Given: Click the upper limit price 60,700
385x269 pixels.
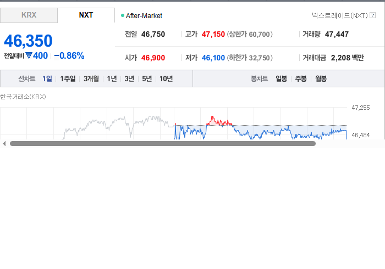Looking at the screenshot, I should coord(259,34).
